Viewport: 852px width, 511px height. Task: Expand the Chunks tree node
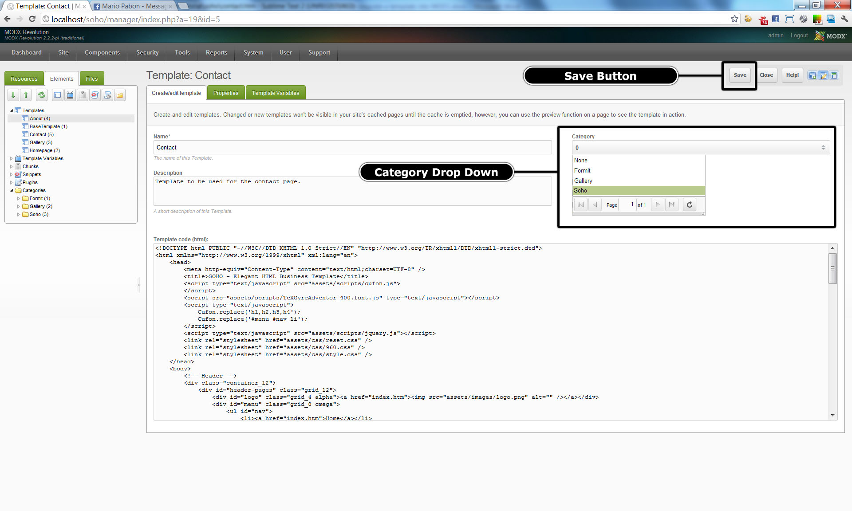(12, 166)
